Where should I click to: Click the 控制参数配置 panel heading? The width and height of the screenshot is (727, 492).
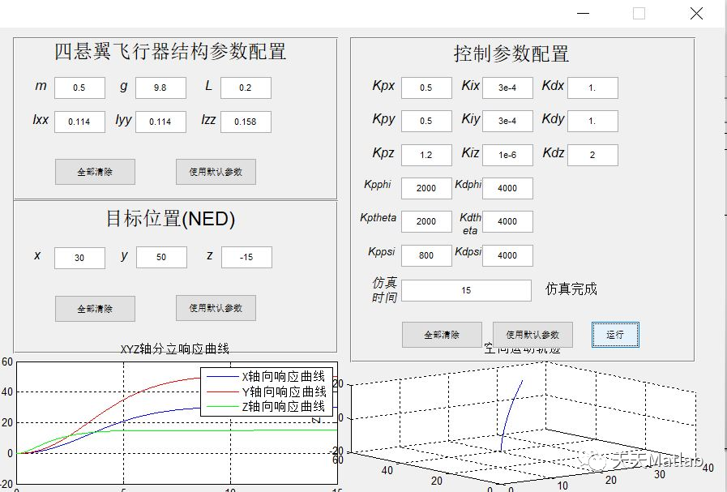[x=511, y=53]
